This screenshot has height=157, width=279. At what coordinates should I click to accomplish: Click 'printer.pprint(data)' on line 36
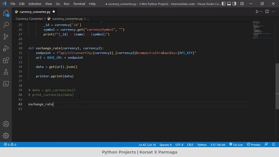coord(54,76)
